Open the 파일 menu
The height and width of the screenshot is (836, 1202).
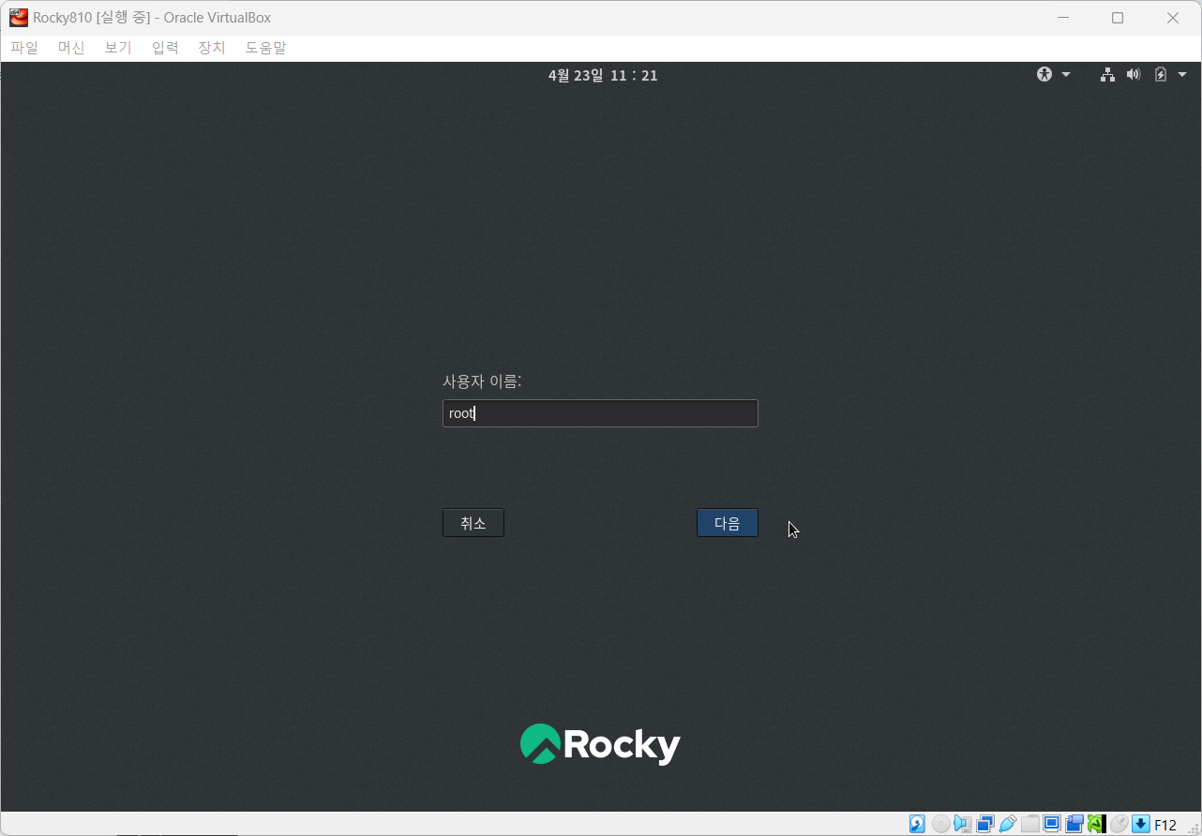click(24, 48)
